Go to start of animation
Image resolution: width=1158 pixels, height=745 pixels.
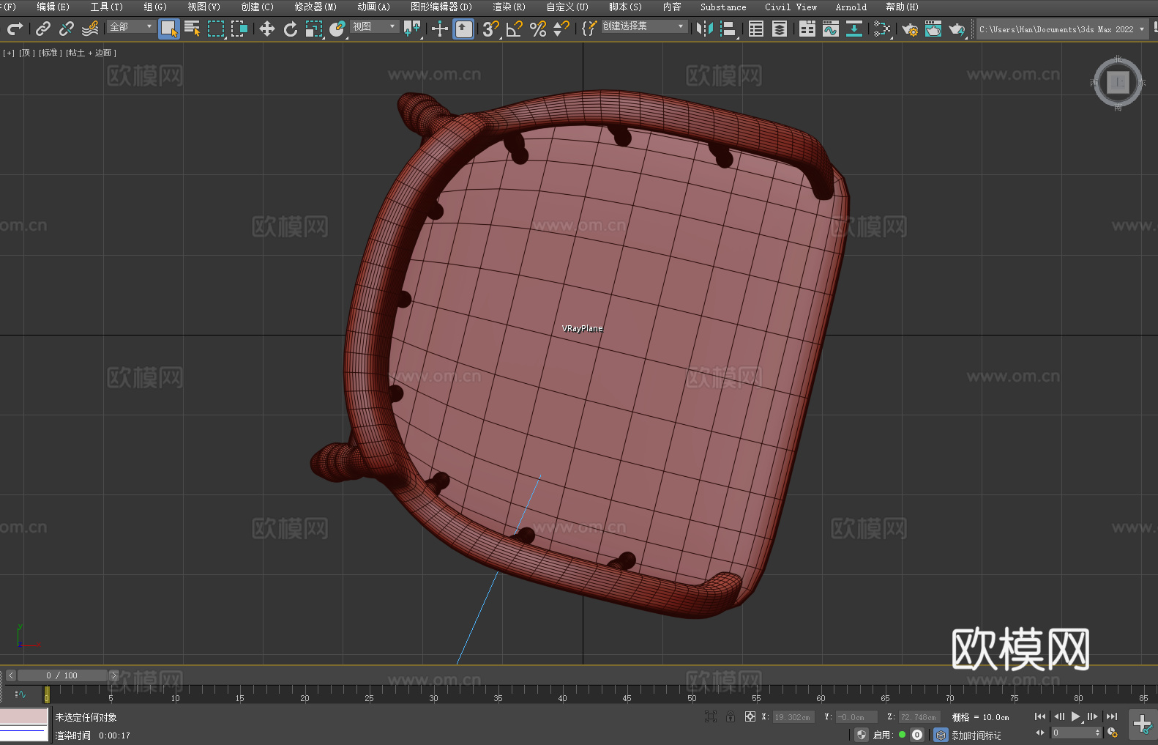pyautogui.click(x=1040, y=716)
